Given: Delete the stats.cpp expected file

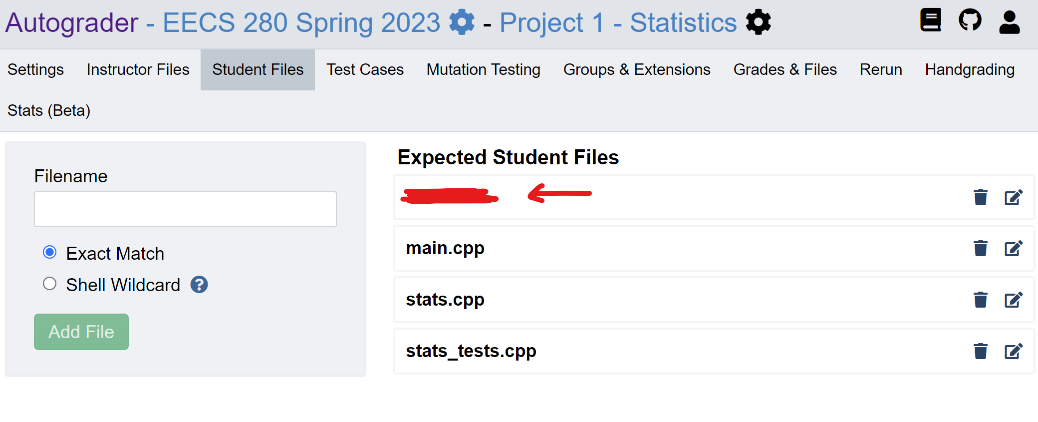Looking at the screenshot, I should coord(980,300).
